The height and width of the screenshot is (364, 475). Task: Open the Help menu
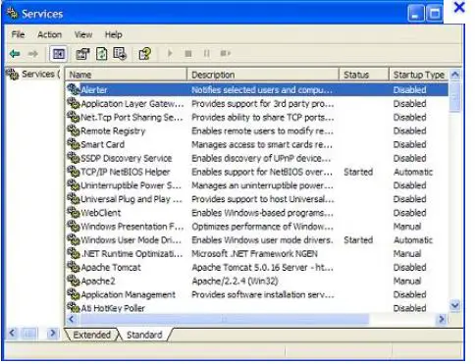click(113, 34)
